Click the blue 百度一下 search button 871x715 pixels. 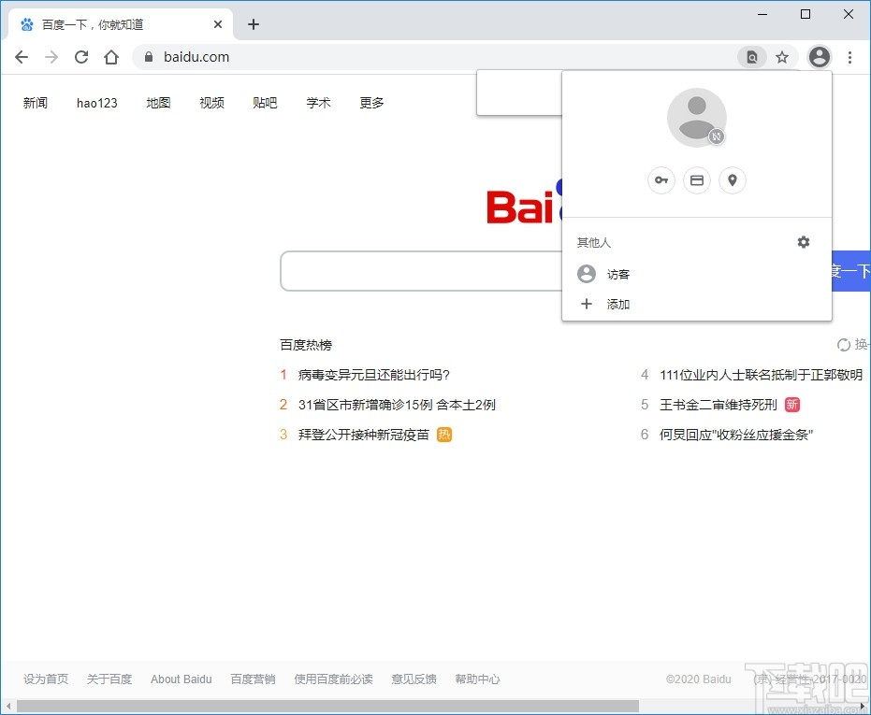[851, 271]
